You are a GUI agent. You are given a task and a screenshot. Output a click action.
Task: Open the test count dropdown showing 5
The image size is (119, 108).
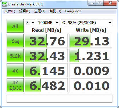[x=30, y=23]
